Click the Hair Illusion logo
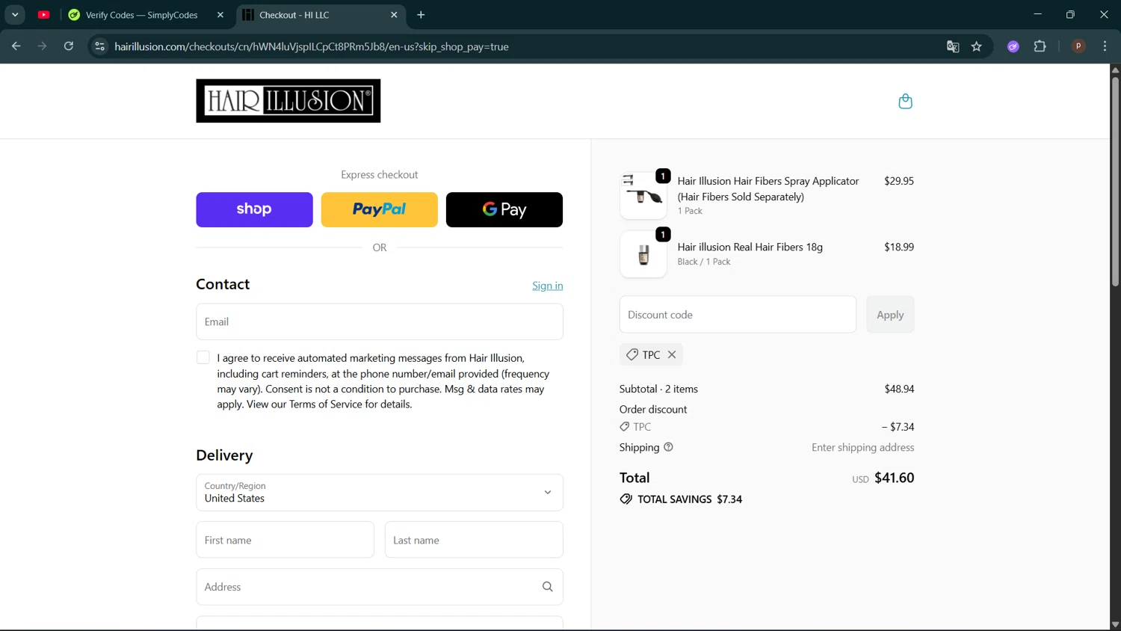 tap(288, 101)
